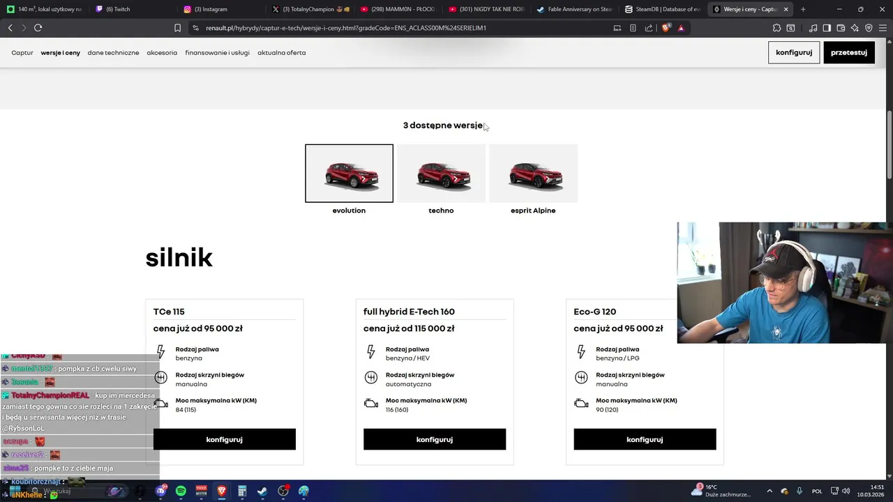Click the 'Eco-G 120' engine title
The width and height of the screenshot is (893, 502).
[595, 312]
